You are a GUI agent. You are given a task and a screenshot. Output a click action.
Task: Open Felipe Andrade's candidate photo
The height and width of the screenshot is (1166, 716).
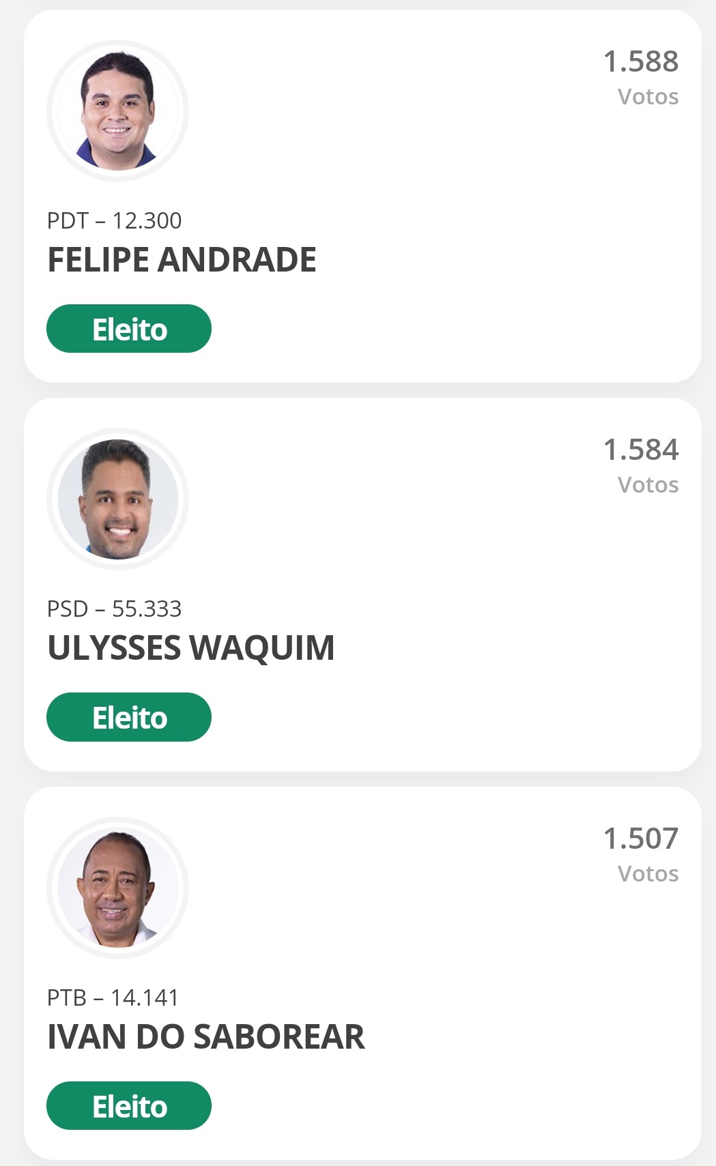pos(117,111)
